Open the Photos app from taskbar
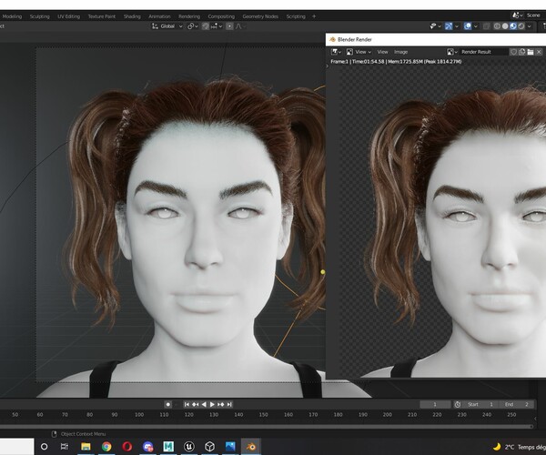Image resolution: width=546 pixels, height=455 pixels. coord(230,446)
